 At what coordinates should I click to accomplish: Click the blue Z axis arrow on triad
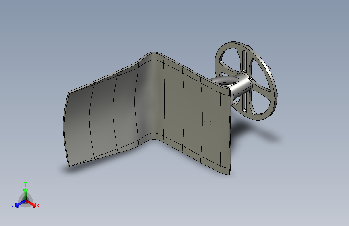[20, 203]
